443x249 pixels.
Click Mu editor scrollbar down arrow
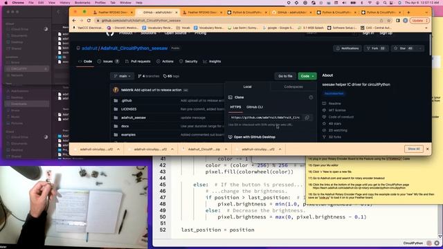point(440,237)
